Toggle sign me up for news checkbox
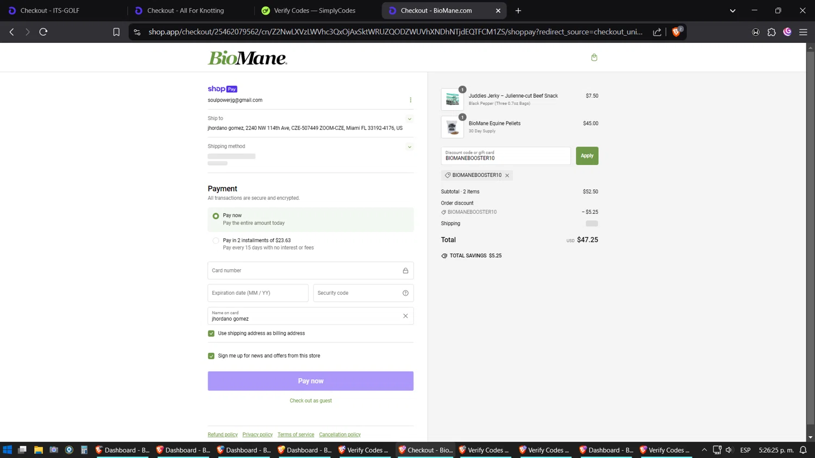This screenshot has width=815, height=458. click(211, 356)
